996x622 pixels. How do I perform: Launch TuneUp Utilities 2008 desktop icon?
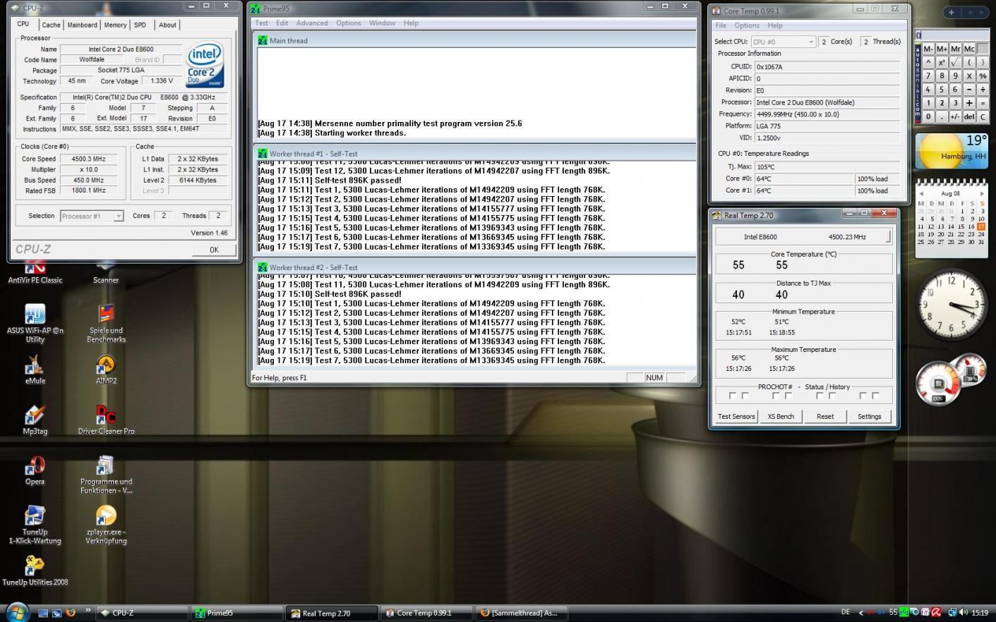click(x=35, y=571)
